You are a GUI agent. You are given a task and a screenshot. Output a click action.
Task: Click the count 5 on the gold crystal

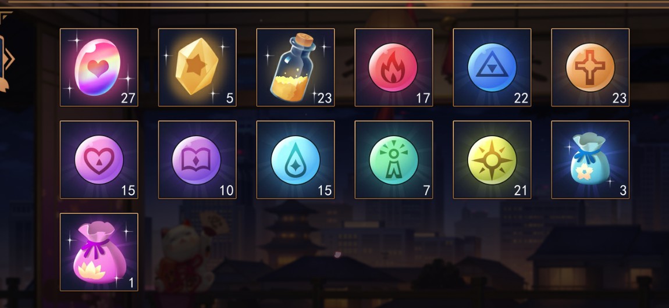pyautogui.click(x=230, y=98)
